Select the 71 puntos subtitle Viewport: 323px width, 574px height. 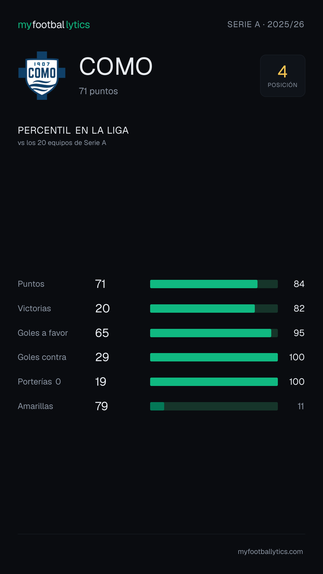coord(98,91)
